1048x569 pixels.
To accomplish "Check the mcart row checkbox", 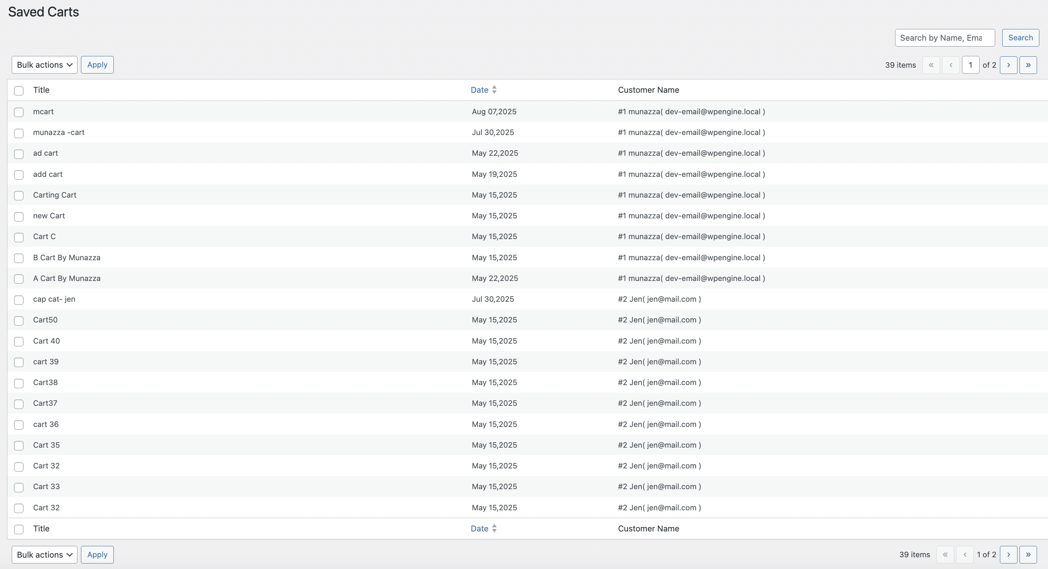I will point(19,112).
